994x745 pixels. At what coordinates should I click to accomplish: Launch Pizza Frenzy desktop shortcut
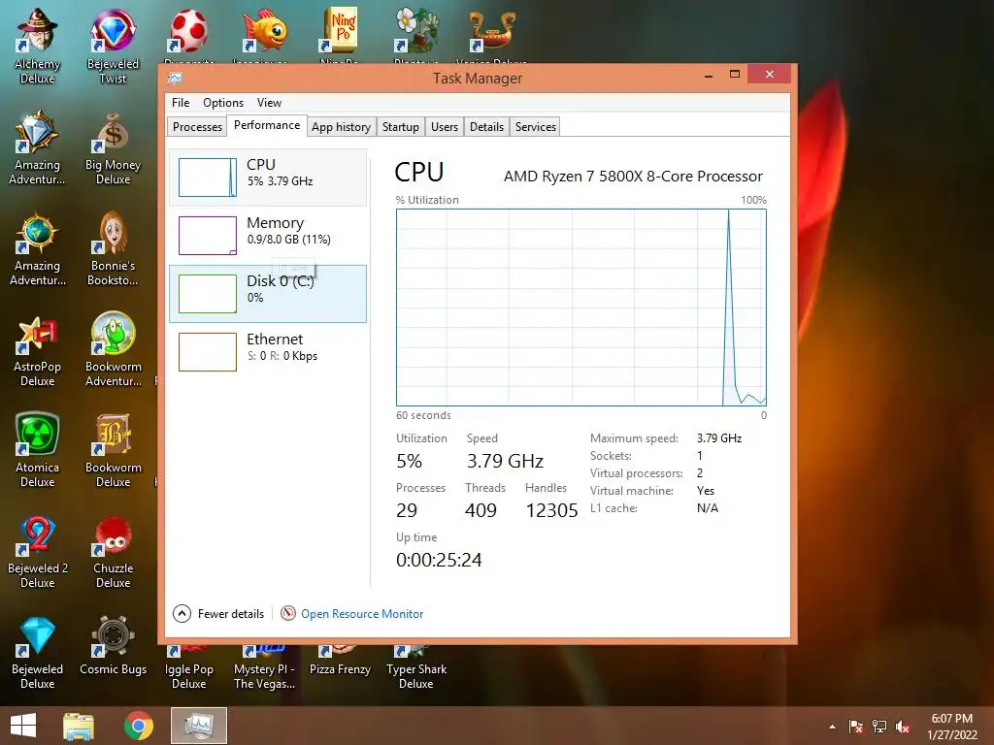pyautogui.click(x=340, y=662)
